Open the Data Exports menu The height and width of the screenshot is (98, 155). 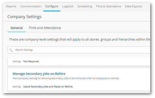coord(133,6)
